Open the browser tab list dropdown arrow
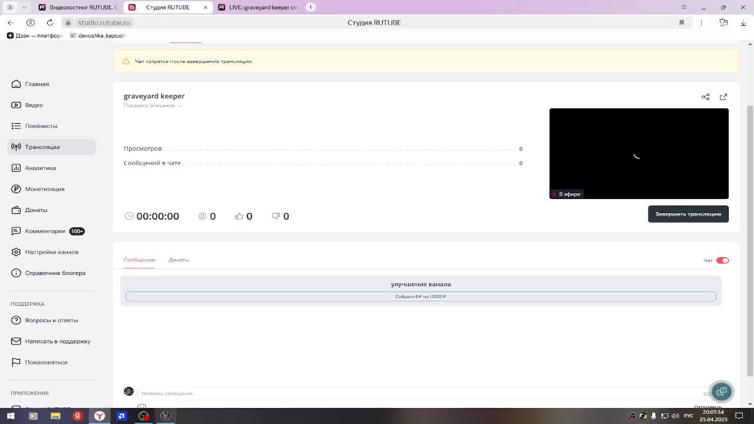The image size is (754, 424). (24, 7)
